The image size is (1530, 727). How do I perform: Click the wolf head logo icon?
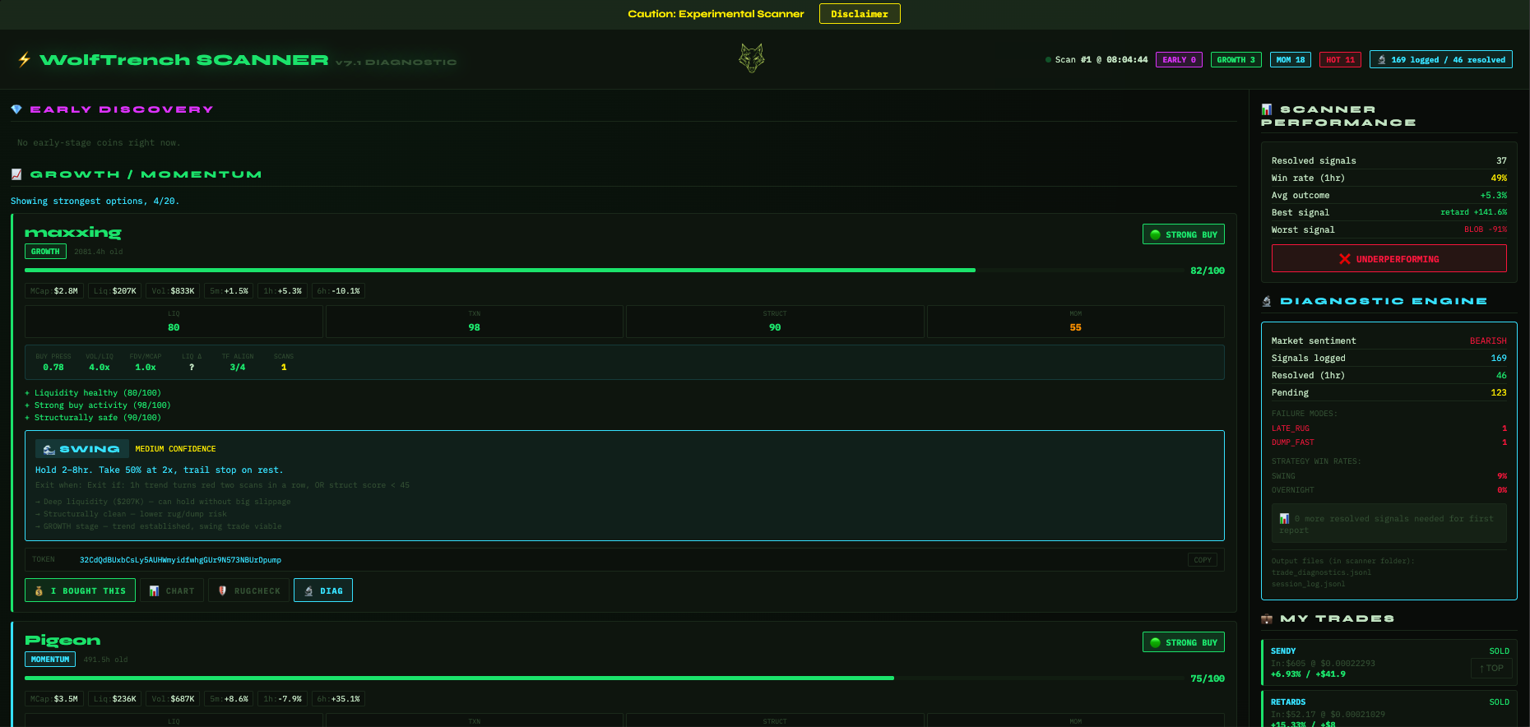751,58
